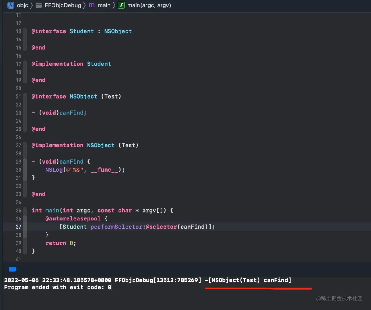The width and height of the screenshot is (371, 310).
Task: Click '@end' on line 15
Action: 38,48
